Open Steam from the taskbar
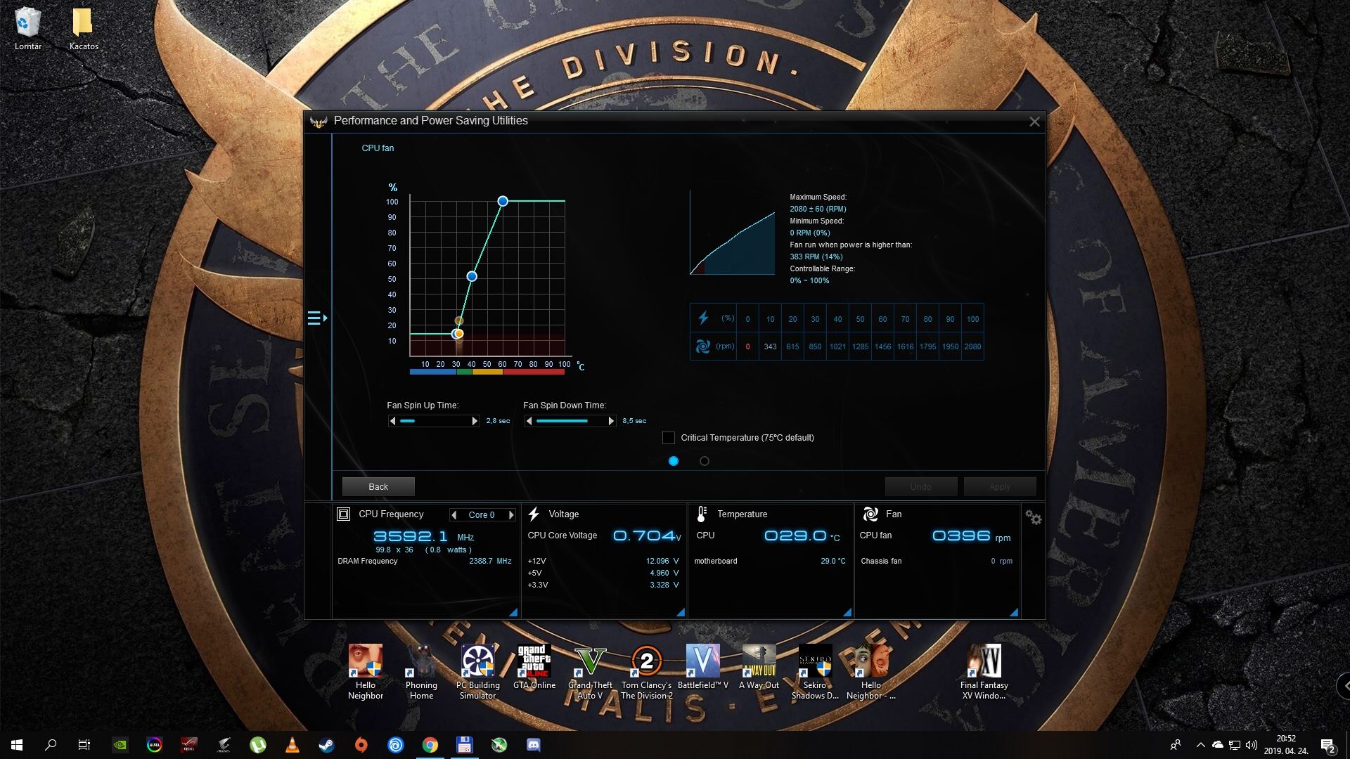The width and height of the screenshot is (1350, 759). [326, 745]
